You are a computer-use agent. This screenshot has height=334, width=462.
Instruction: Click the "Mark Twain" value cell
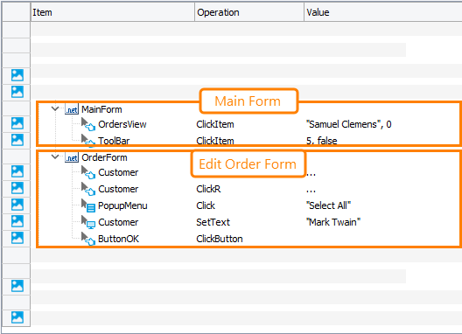click(333, 222)
